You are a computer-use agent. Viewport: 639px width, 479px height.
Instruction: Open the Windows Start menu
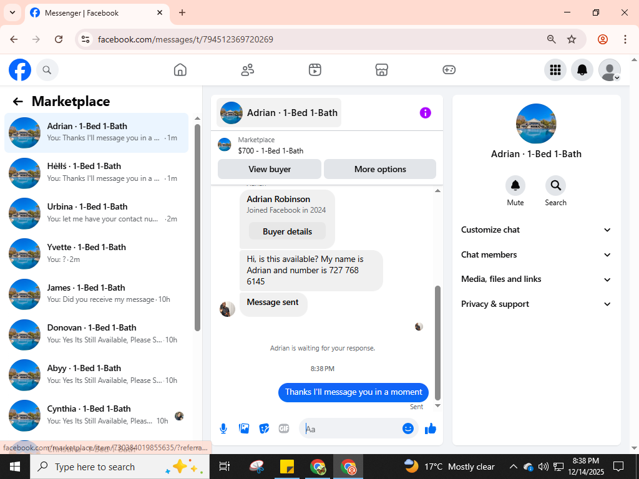pos(15,467)
